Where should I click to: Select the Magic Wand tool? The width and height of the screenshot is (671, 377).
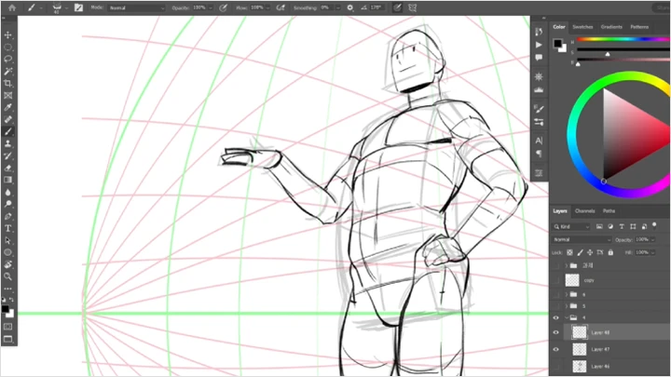coord(8,72)
